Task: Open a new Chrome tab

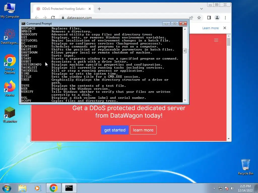Action: [99, 9]
